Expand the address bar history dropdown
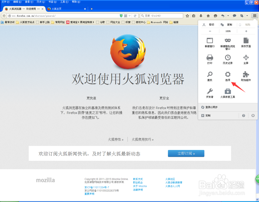Screen dimensions: 259x202 tap(130, 16)
